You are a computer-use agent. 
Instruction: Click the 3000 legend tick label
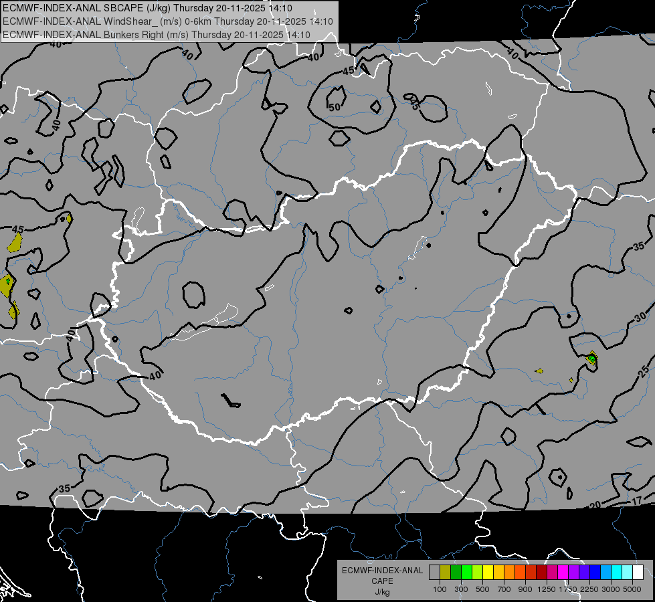coord(611,589)
